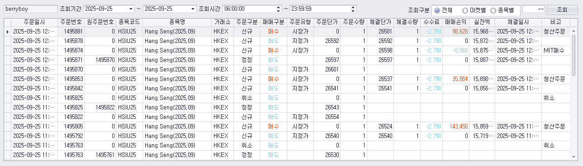Click the ellipsis button next to 조회
583x166 pixels.
(x=533, y=9)
